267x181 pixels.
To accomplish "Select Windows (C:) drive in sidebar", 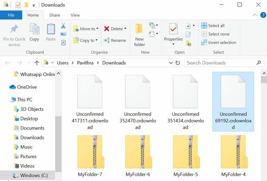I will [27, 175].
